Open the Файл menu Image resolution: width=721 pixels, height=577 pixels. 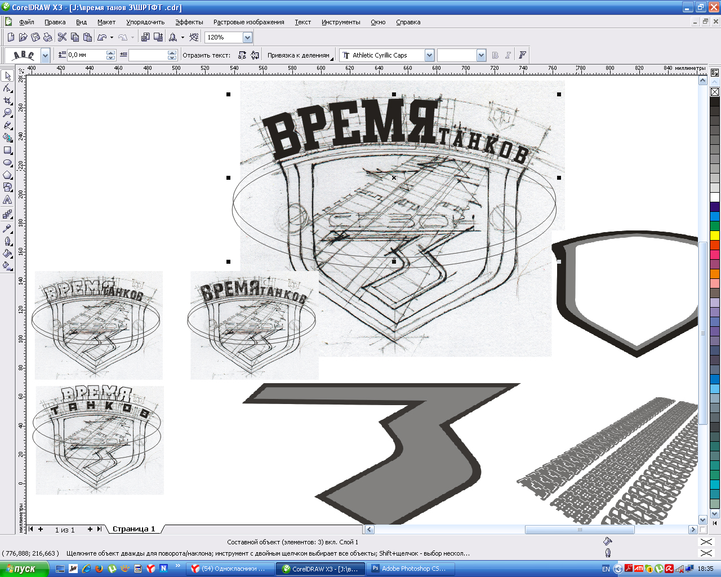(x=26, y=22)
